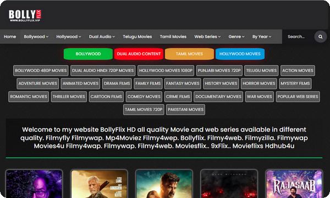Image resolution: width=330 pixels, height=198 pixels.
Task: Open the mustached man teal poster
Action: point(164,184)
